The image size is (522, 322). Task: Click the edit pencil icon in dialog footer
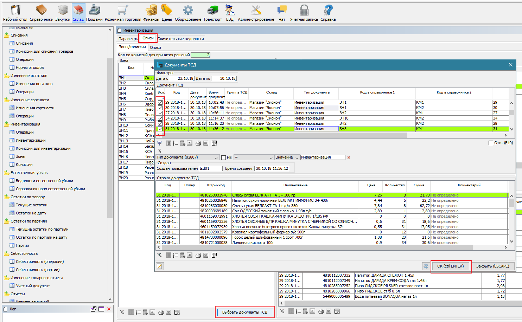tap(160, 266)
